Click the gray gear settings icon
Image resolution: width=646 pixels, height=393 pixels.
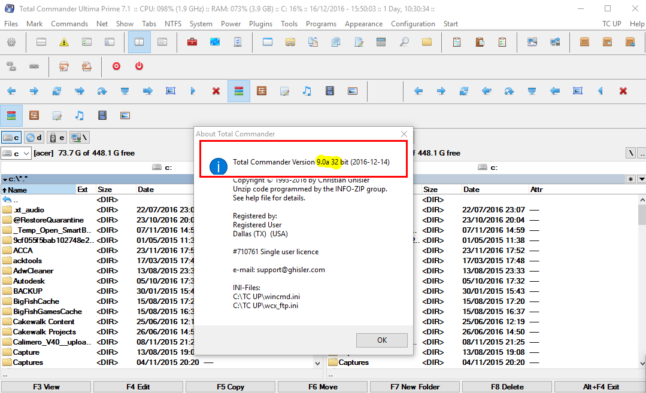[x=11, y=42]
